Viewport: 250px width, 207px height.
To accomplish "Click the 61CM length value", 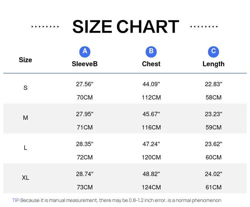I will (213, 187).
